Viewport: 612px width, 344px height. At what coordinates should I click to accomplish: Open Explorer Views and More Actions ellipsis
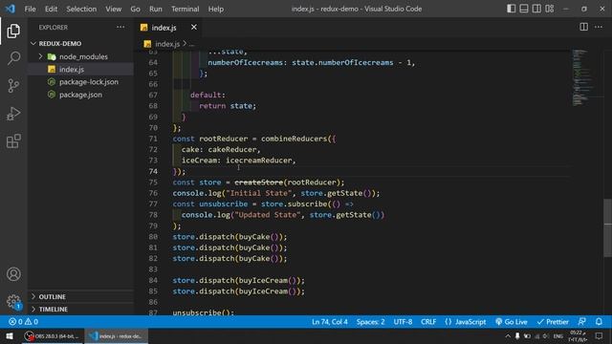coord(120,27)
